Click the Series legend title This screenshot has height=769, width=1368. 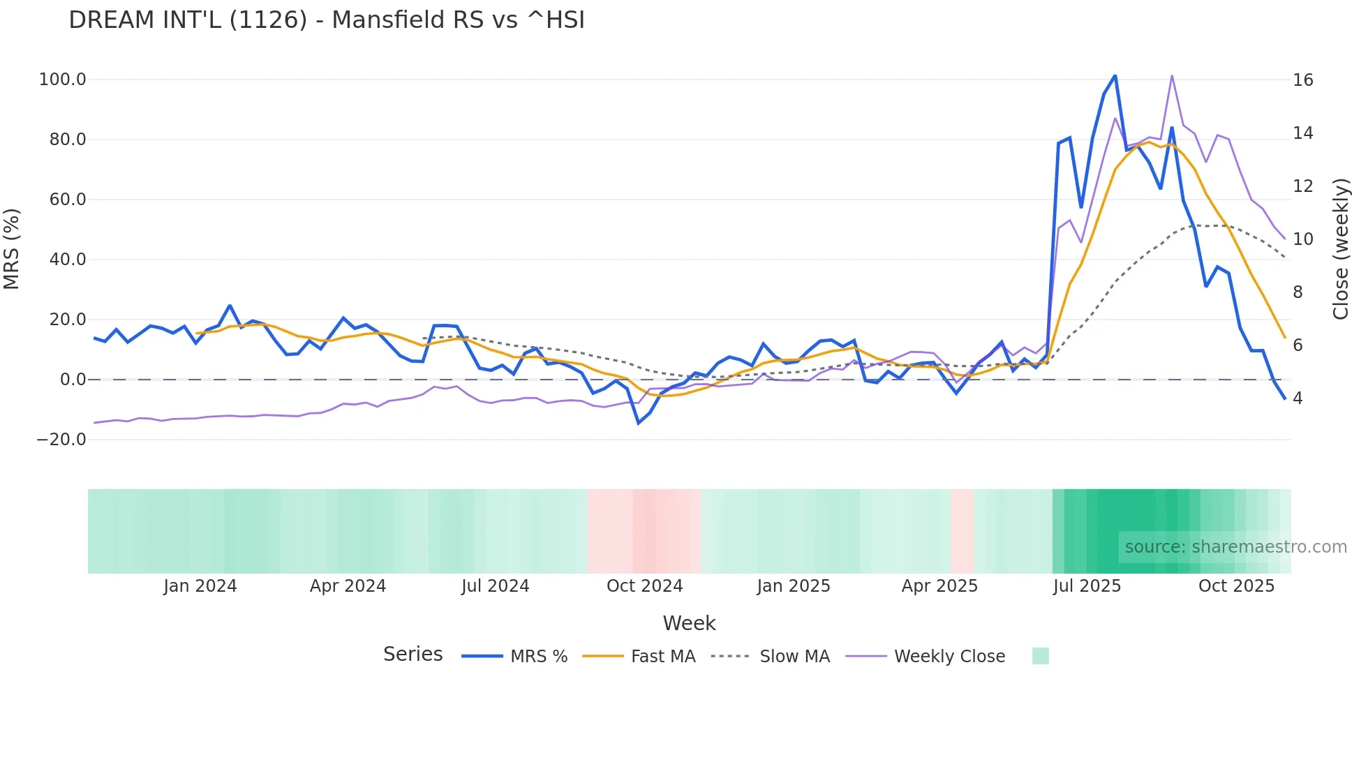click(x=413, y=655)
